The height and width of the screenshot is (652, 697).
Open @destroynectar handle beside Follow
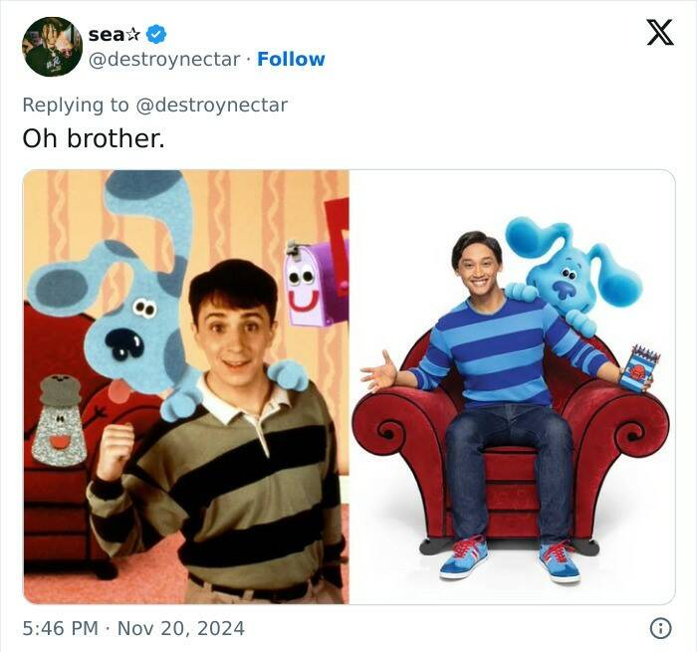164,59
